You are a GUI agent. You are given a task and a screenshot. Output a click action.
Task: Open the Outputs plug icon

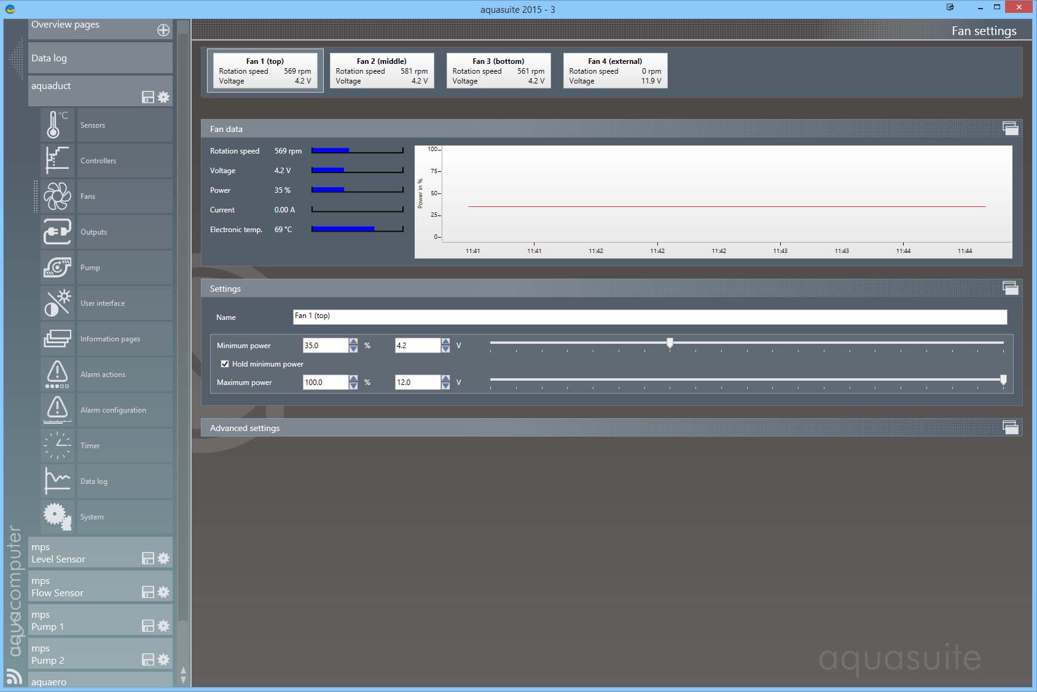point(57,232)
